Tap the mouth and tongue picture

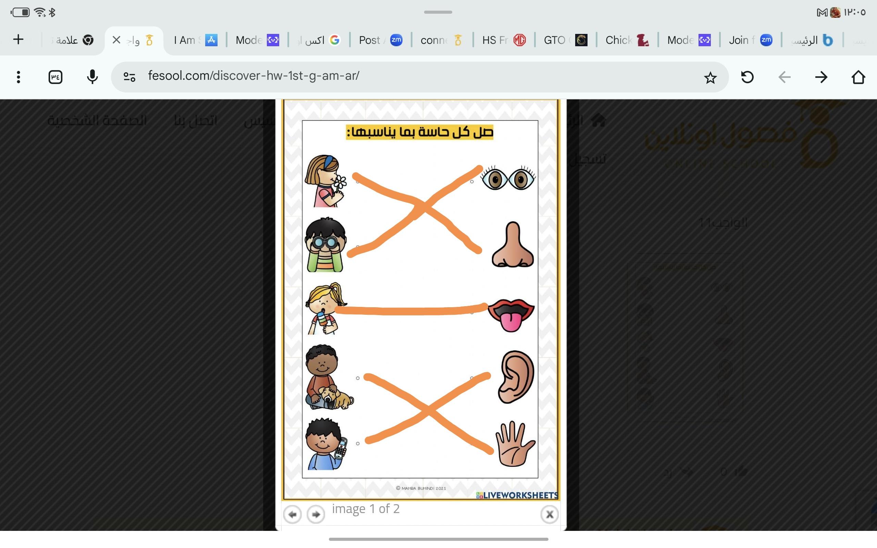pyautogui.click(x=511, y=315)
